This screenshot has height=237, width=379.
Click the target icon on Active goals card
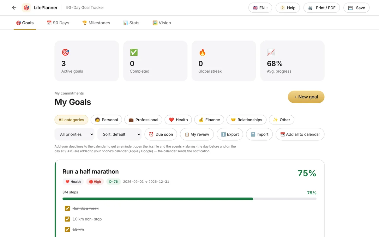click(x=65, y=52)
